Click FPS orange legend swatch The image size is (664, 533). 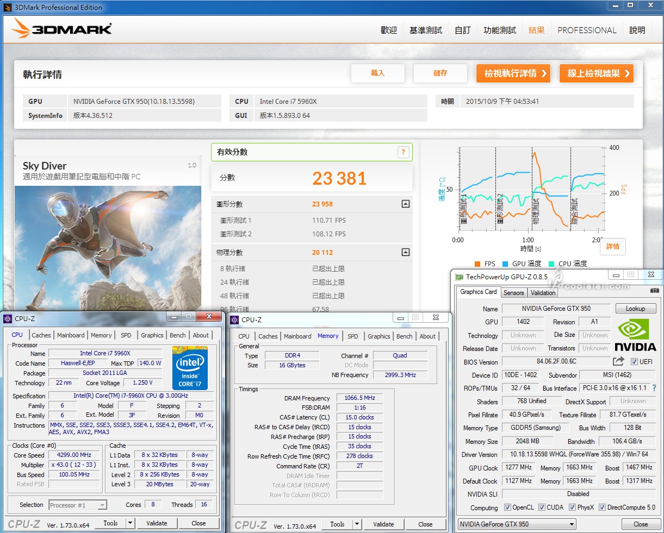point(477,264)
